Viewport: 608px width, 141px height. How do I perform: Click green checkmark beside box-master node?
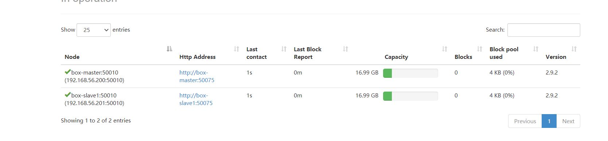point(68,72)
